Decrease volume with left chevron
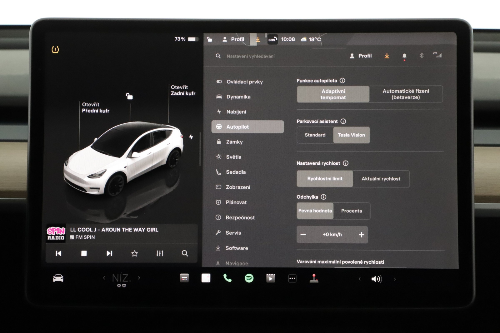 tap(360, 279)
